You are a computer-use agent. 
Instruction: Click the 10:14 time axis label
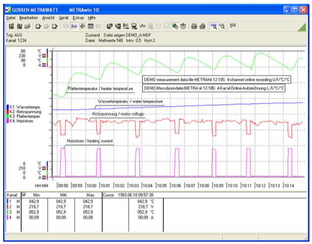(x=289, y=186)
